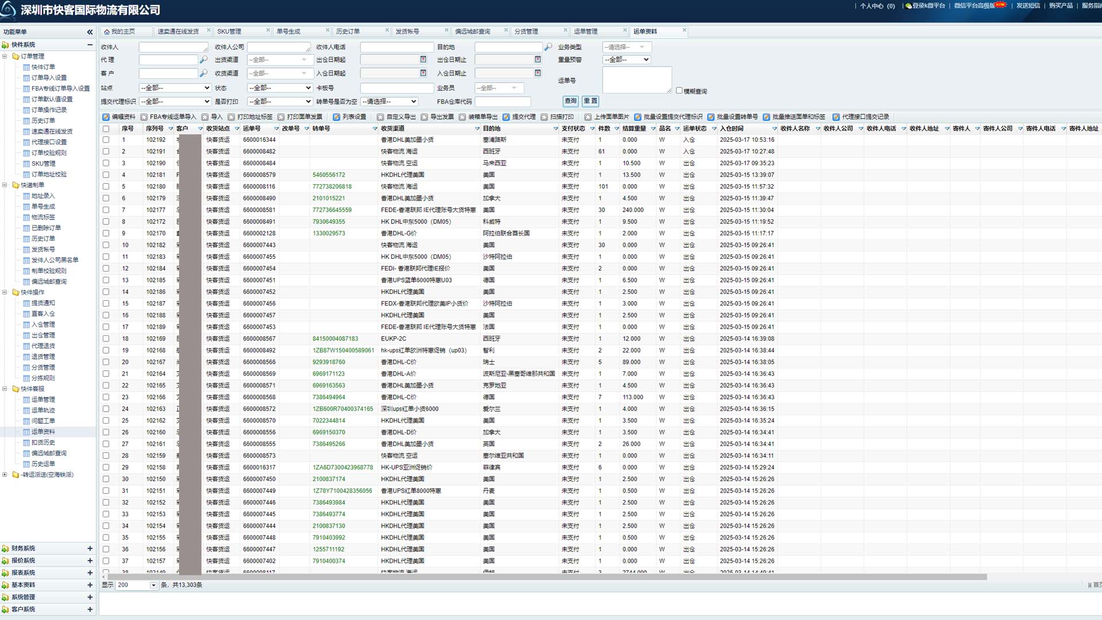Open 个人中心 link in header
The height and width of the screenshot is (620, 1102).
877,6
